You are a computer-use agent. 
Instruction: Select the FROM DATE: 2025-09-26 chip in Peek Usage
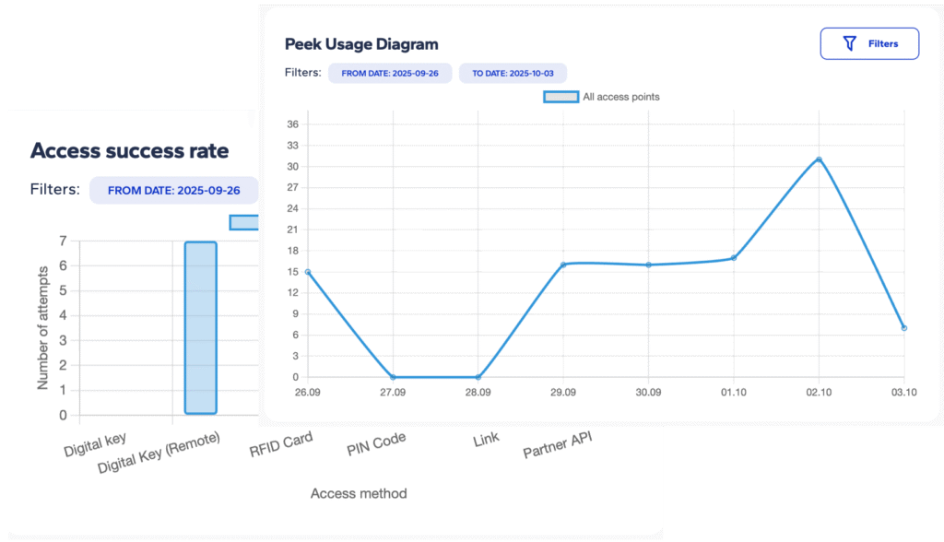pos(390,73)
